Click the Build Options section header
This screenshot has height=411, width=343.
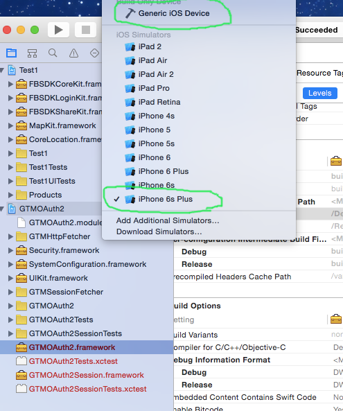(x=197, y=306)
